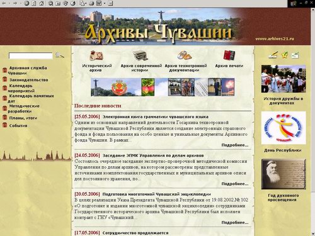Open headline Заседание ЭПМК Управления по делам архивов
The width and height of the screenshot is (315, 236).
[x=153, y=155]
